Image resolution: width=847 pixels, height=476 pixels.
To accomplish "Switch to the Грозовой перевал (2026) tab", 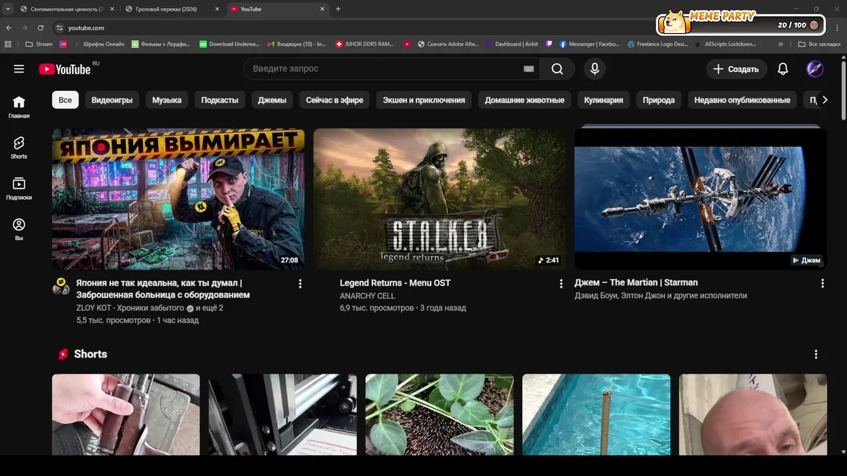I will [x=172, y=9].
